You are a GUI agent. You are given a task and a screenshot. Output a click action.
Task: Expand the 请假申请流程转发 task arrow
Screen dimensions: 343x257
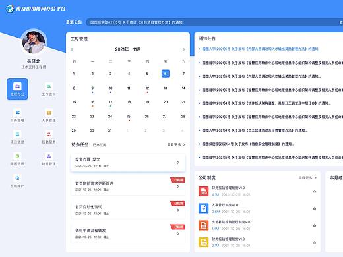coord(178,233)
